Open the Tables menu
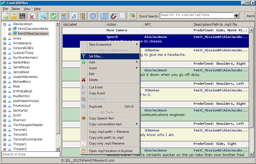 [x=16, y=9]
